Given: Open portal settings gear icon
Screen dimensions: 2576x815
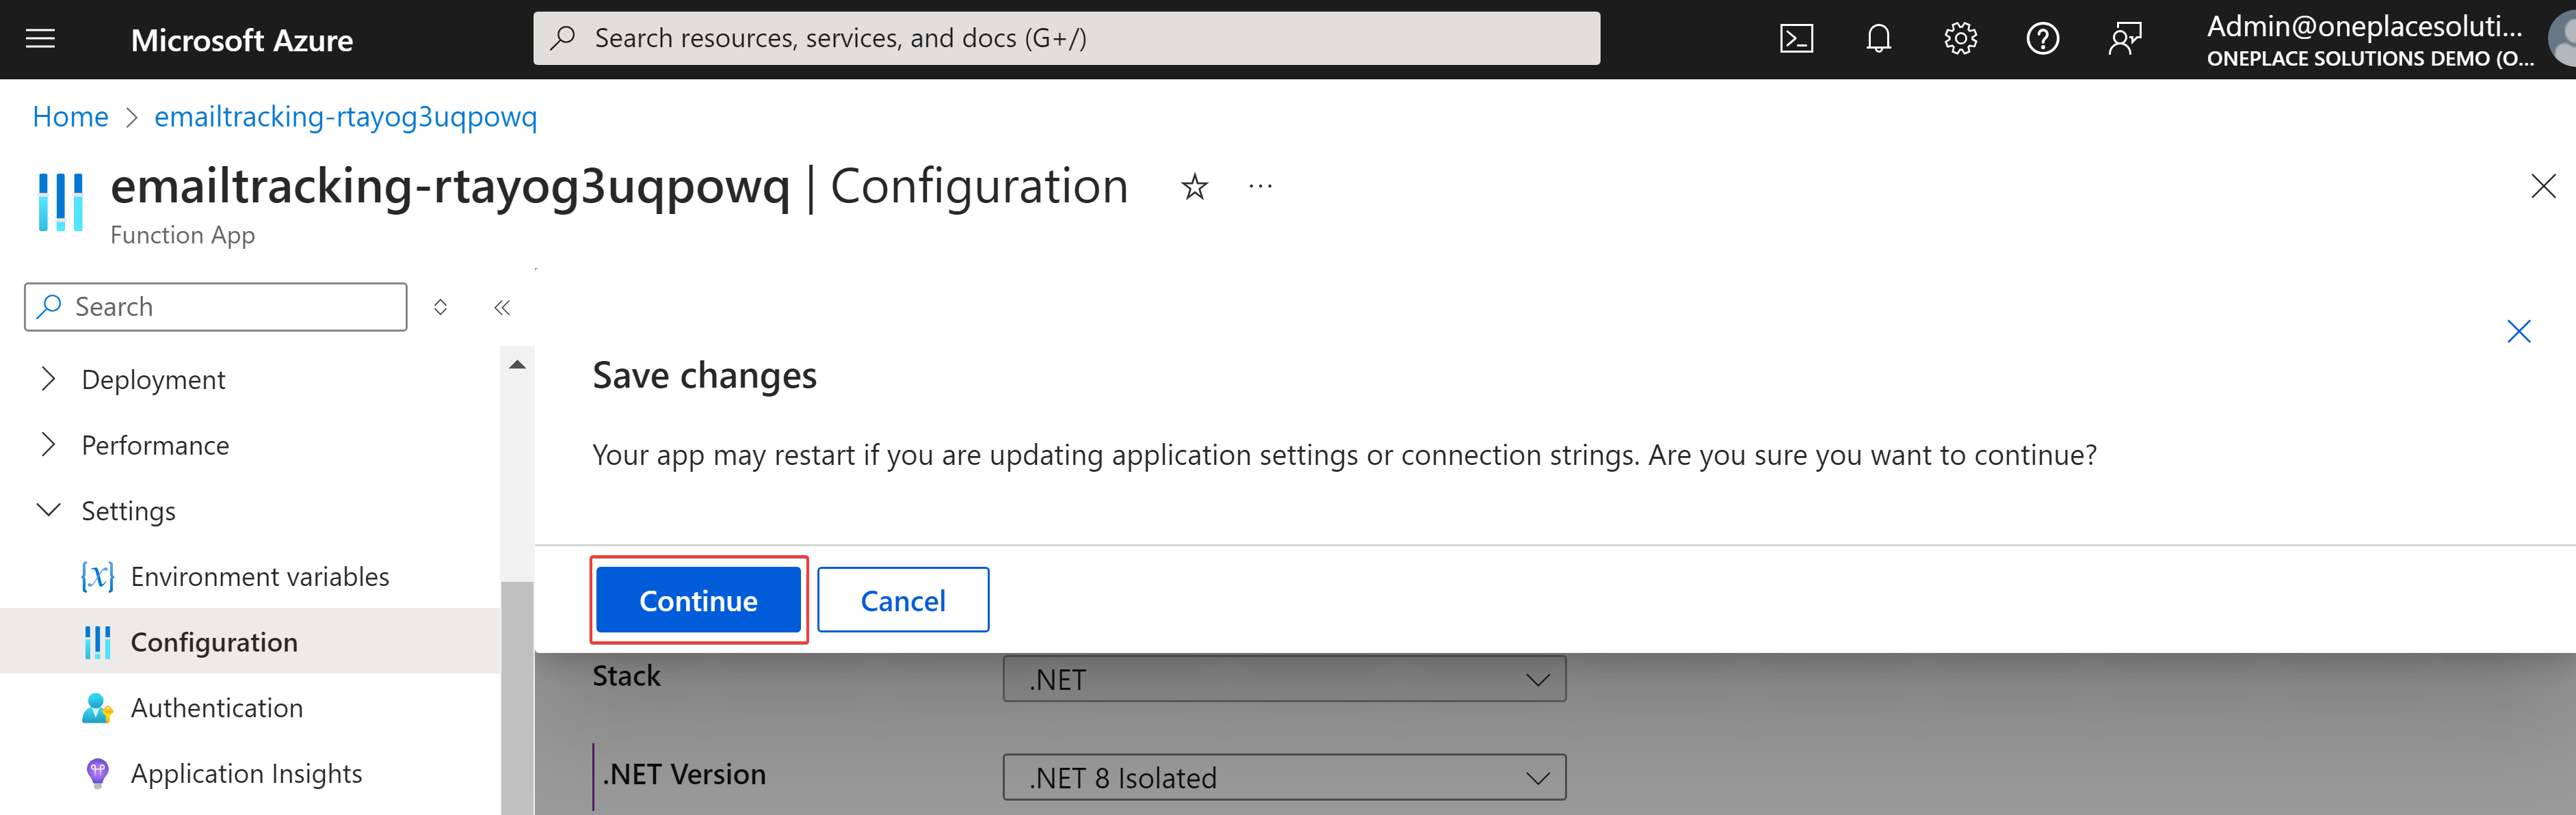Looking at the screenshot, I should coord(1960,39).
